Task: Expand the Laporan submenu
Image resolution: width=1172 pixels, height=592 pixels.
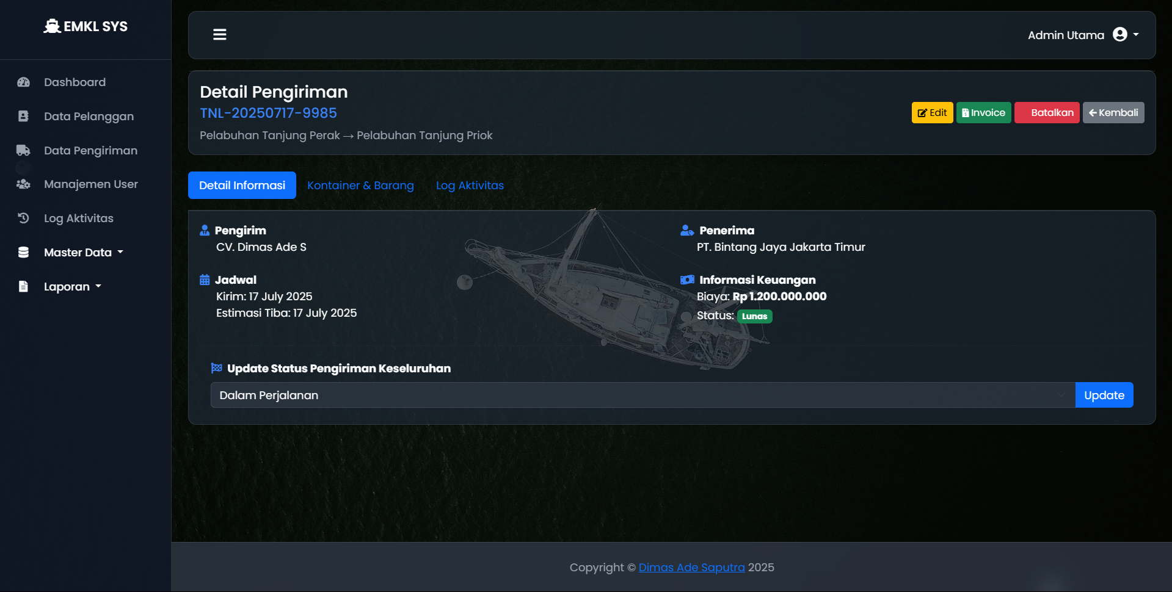Action: (x=72, y=286)
